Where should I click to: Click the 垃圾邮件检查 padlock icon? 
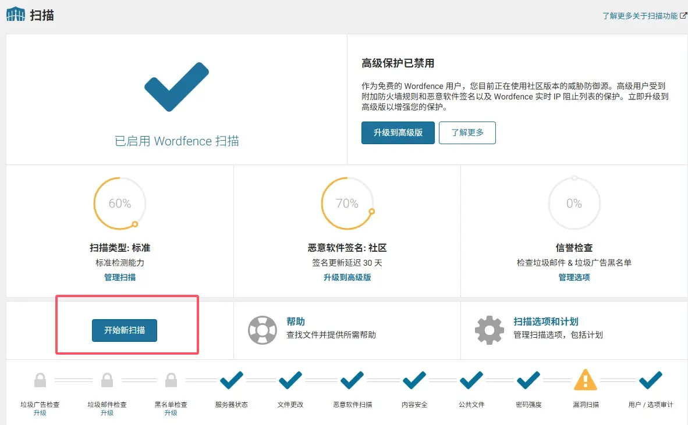pos(107,380)
